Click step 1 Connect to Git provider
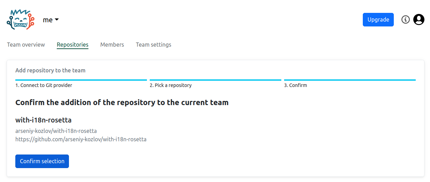The width and height of the screenshot is (430, 182). click(44, 85)
